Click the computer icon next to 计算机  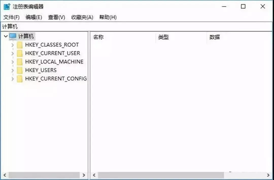point(12,36)
